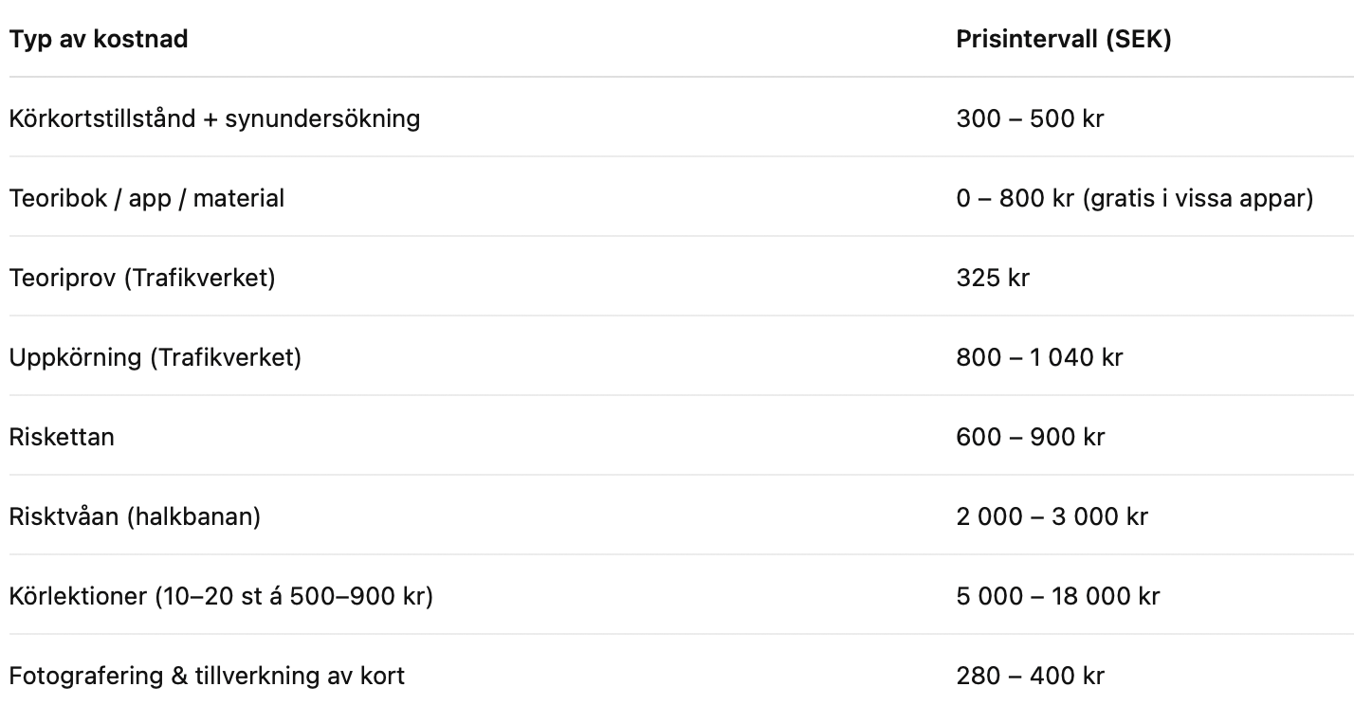Click the 'Teoribok / app / material' row label
Screen dimensions: 1354x705
coord(147,198)
